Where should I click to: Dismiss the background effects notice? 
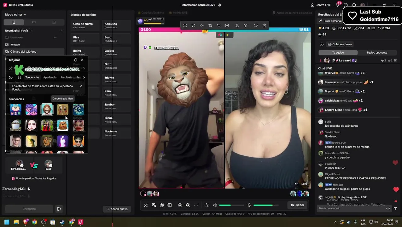point(81,86)
